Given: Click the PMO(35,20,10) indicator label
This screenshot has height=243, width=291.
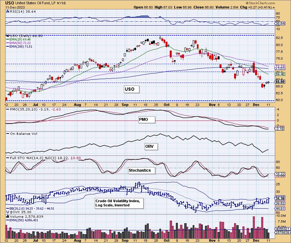Looking at the screenshot, I should (x=33, y=109).
